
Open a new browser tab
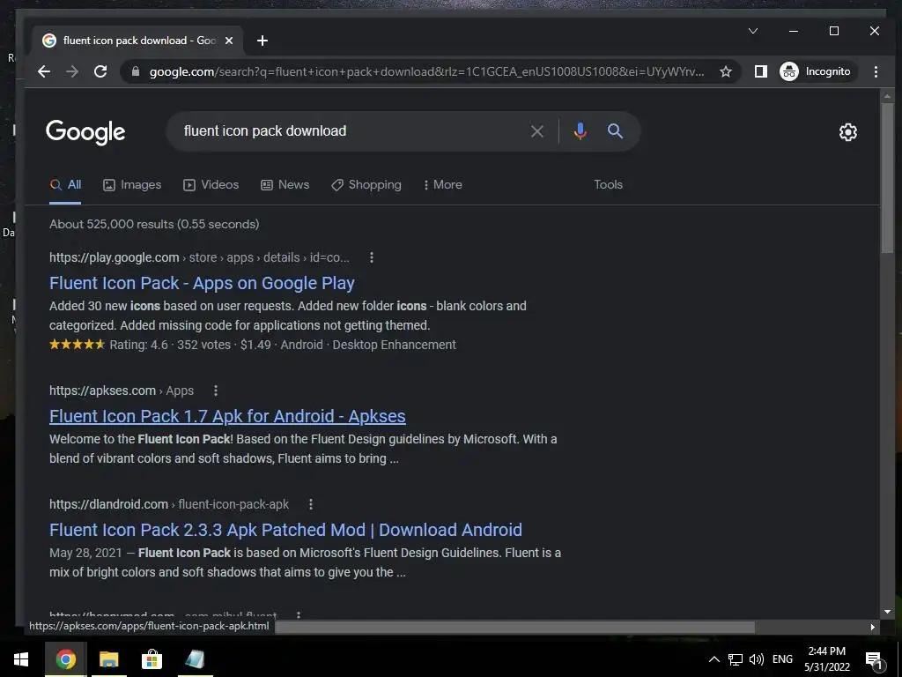(x=262, y=41)
